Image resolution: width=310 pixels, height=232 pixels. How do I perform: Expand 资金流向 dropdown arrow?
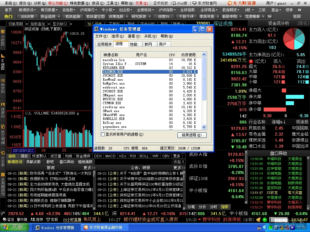point(59,17)
